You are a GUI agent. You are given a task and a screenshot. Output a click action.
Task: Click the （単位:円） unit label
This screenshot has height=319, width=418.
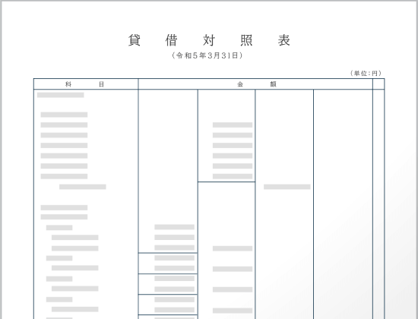[x=366, y=73]
